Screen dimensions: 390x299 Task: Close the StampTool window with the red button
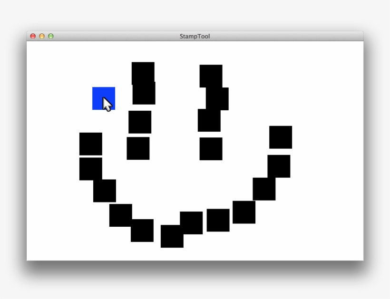(x=33, y=36)
